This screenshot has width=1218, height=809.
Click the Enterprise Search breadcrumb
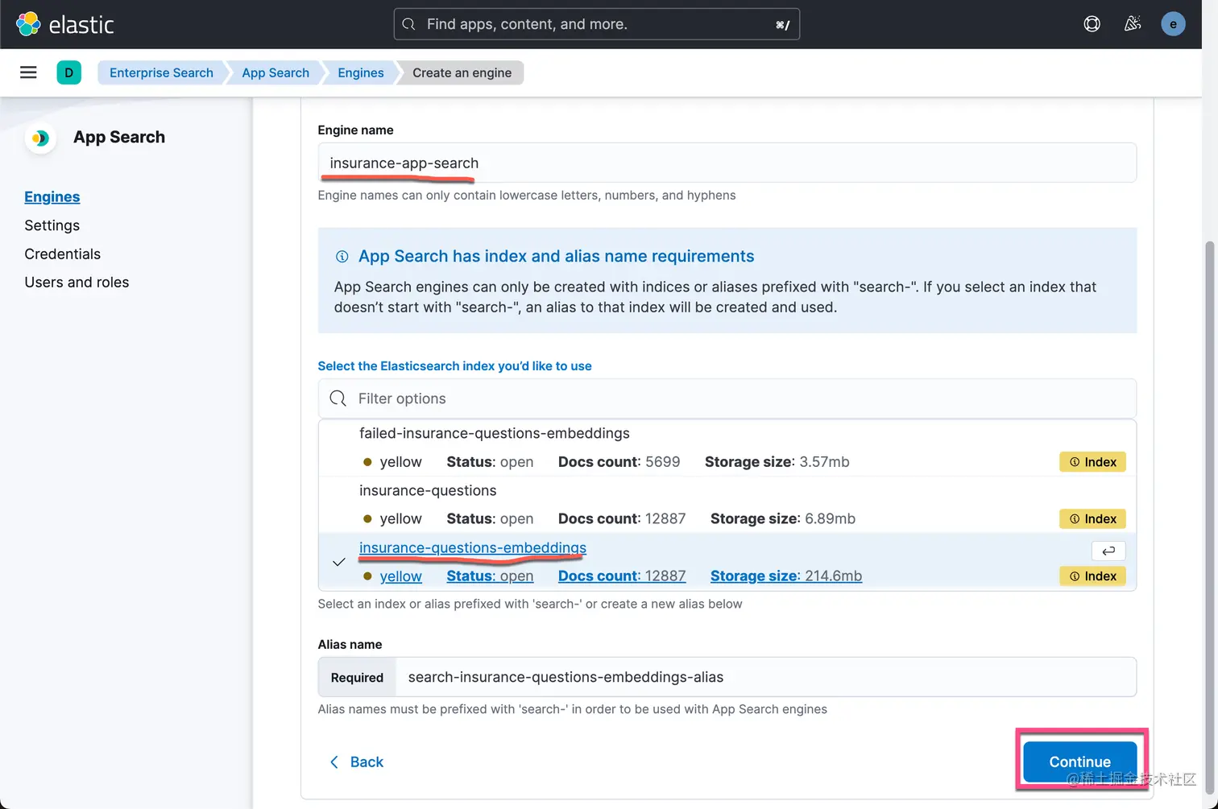(x=161, y=72)
